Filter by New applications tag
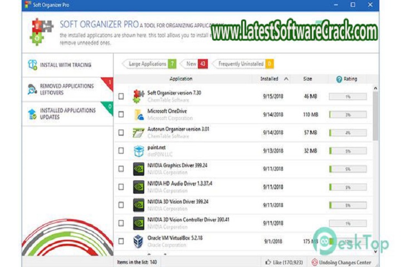Image resolution: width=401 pixels, height=267 pixels. tap(194, 64)
